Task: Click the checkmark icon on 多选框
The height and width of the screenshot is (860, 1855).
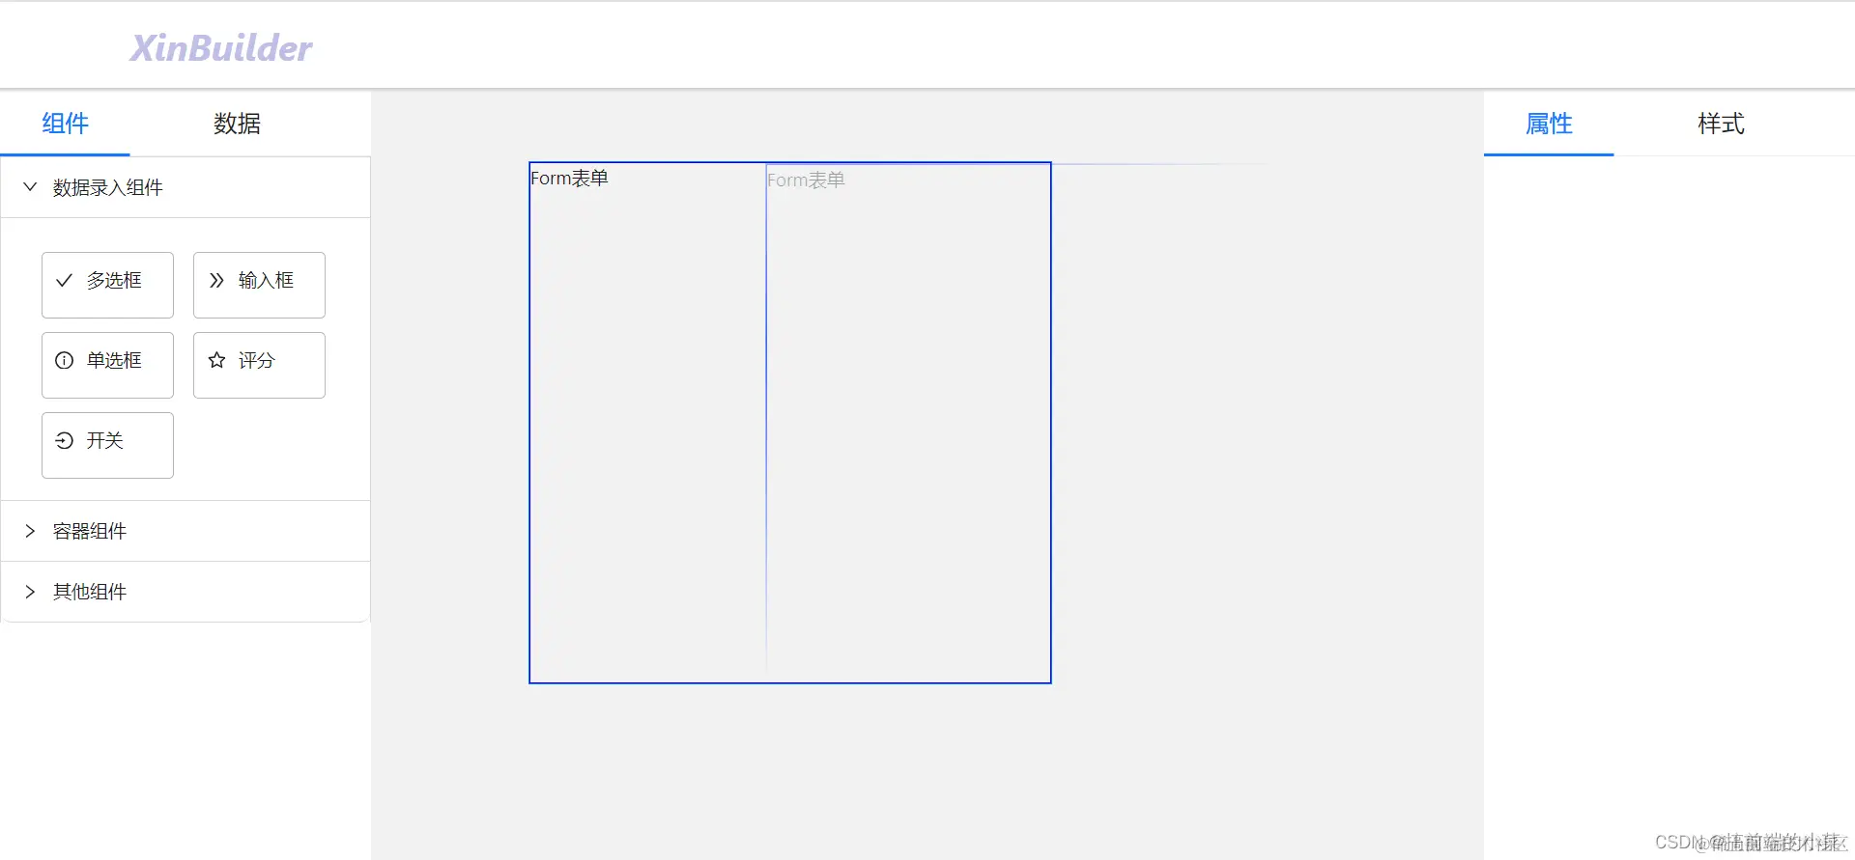Action: pos(64,280)
